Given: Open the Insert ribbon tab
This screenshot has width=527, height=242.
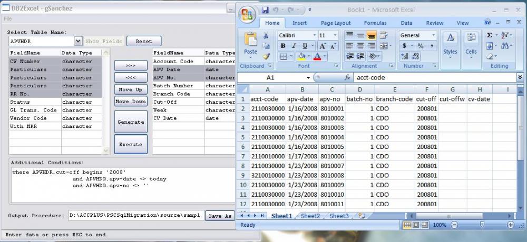Looking at the screenshot, I should (299, 23).
